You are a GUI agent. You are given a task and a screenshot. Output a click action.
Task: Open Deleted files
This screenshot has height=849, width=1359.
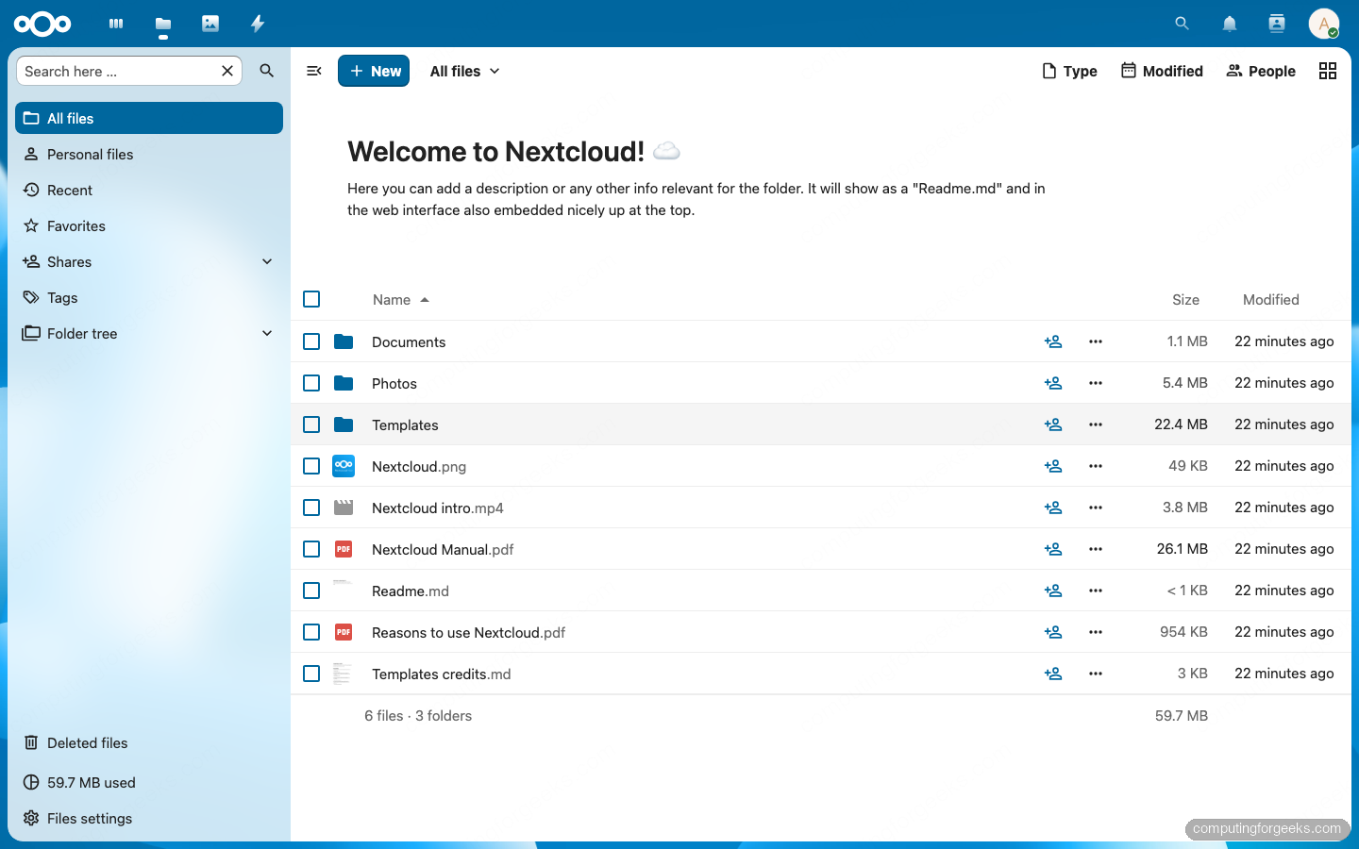[x=149, y=742]
